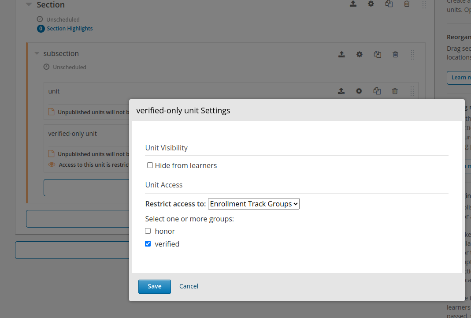Open the Restrict access to dropdown
The width and height of the screenshot is (471, 318).
point(253,204)
